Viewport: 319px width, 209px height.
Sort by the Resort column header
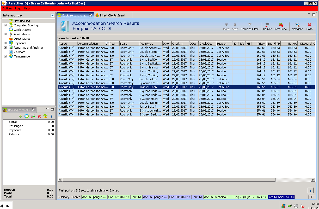click(x=68, y=44)
